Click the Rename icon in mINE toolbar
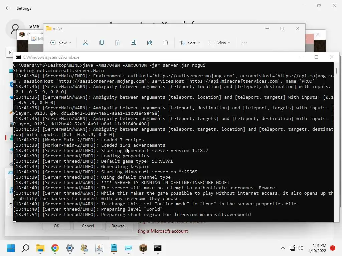342x256 pixels. tap(134, 43)
